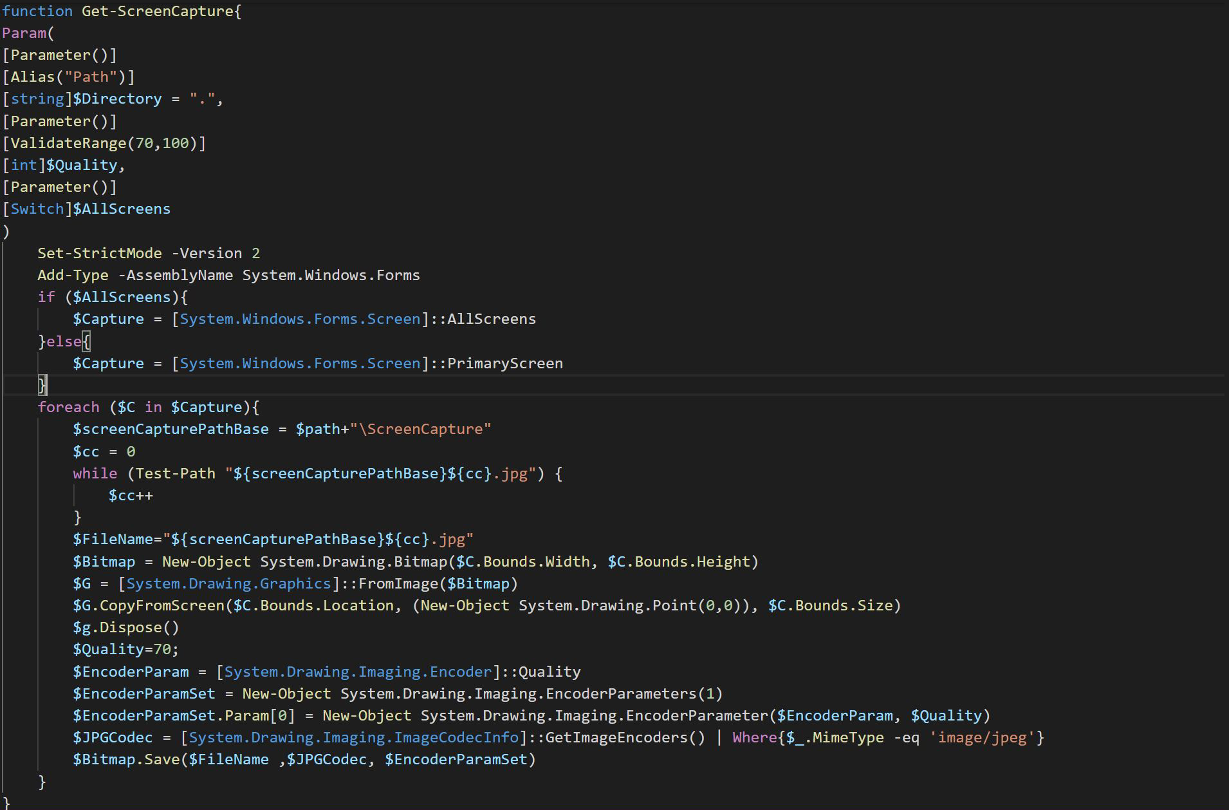The image size is (1229, 810).
Task: Click the Test-Path cmdlet in while loop
Action: coord(174,473)
